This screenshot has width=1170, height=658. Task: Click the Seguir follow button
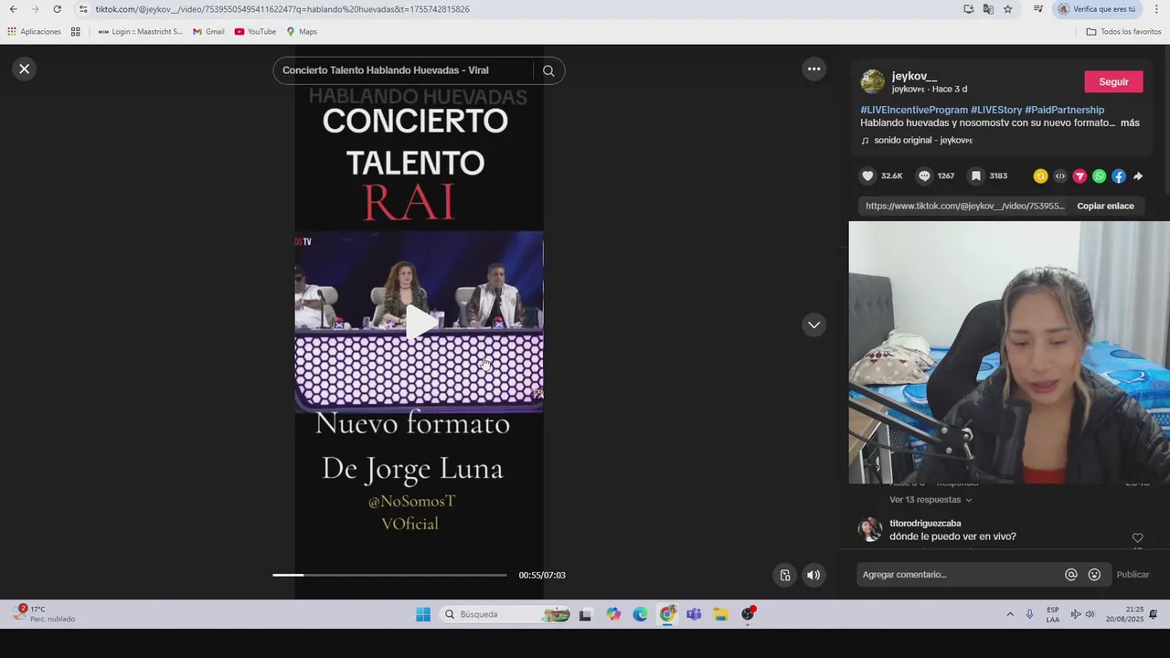[x=1113, y=81]
